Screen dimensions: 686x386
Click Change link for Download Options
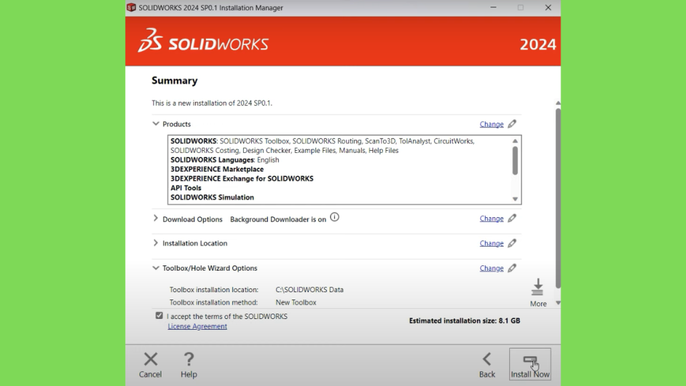click(491, 218)
